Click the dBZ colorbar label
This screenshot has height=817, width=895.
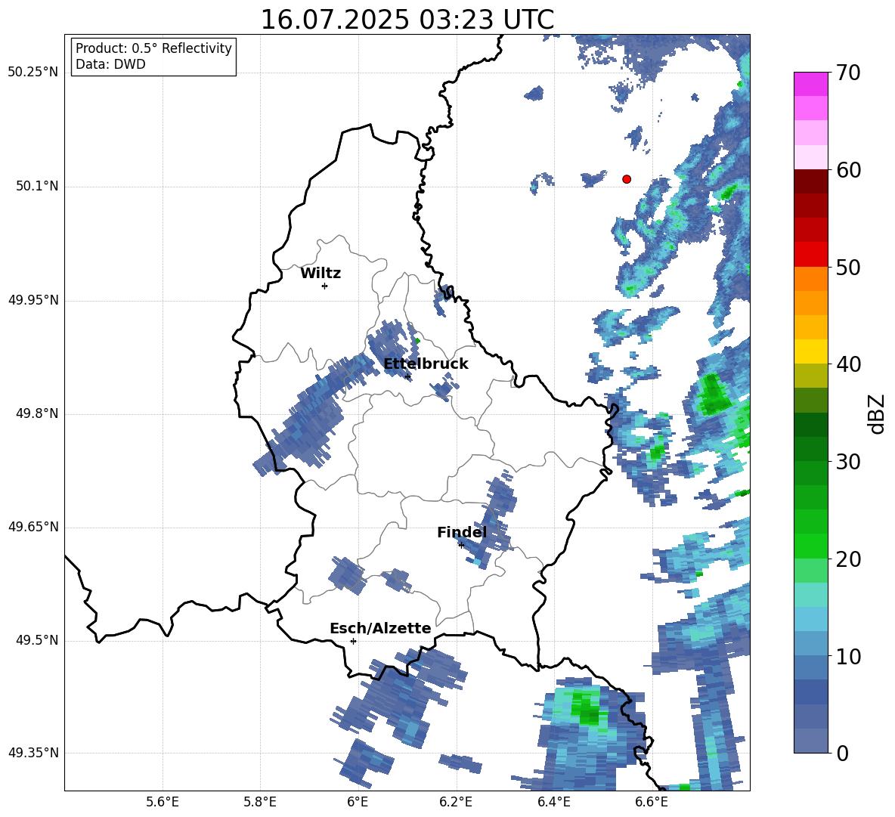pos(877,413)
